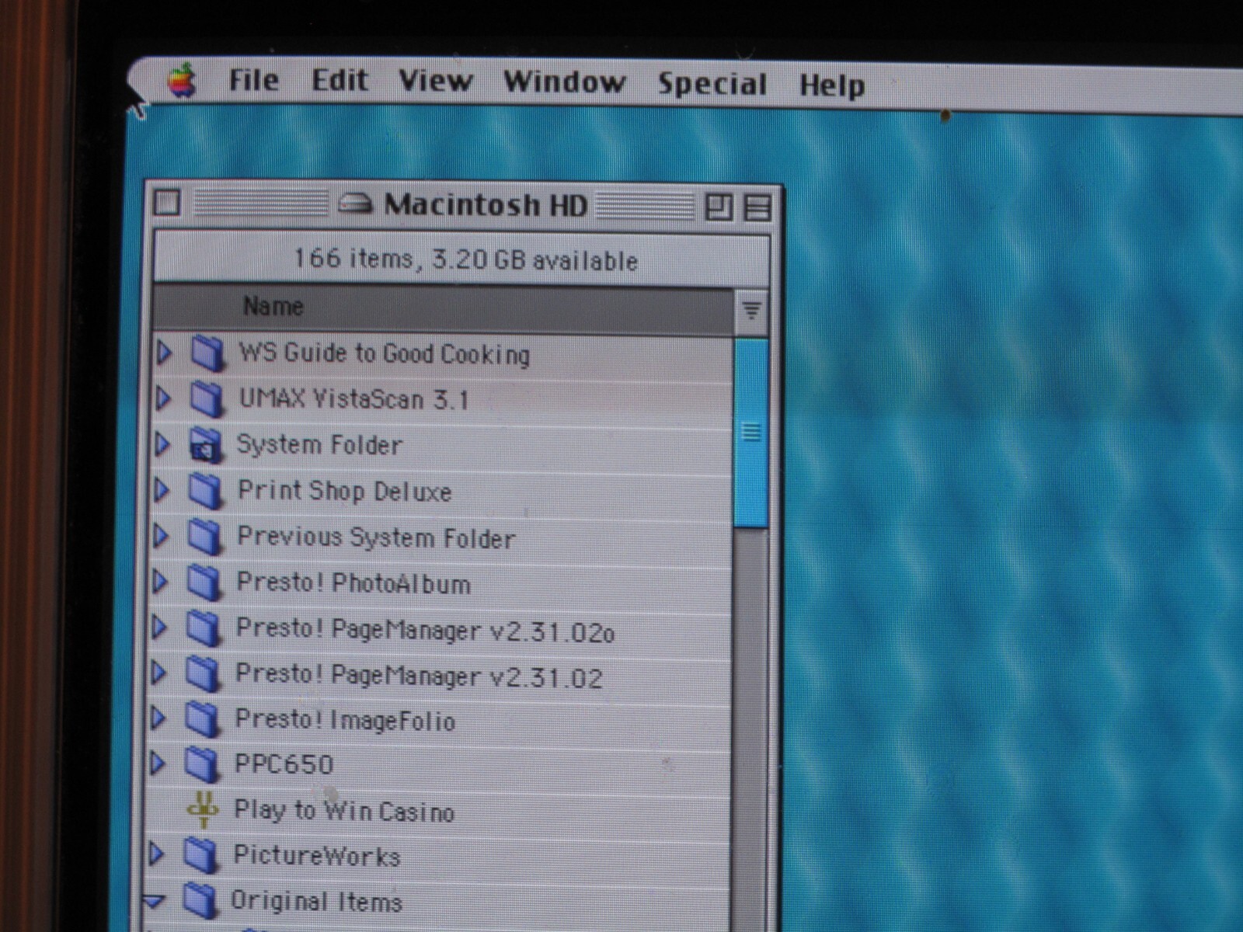Select the System Folder icon
Screen dimensions: 1243x932
click(206, 445)
